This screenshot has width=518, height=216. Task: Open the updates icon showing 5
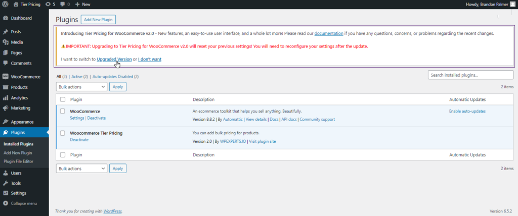(x=48, y=4)
